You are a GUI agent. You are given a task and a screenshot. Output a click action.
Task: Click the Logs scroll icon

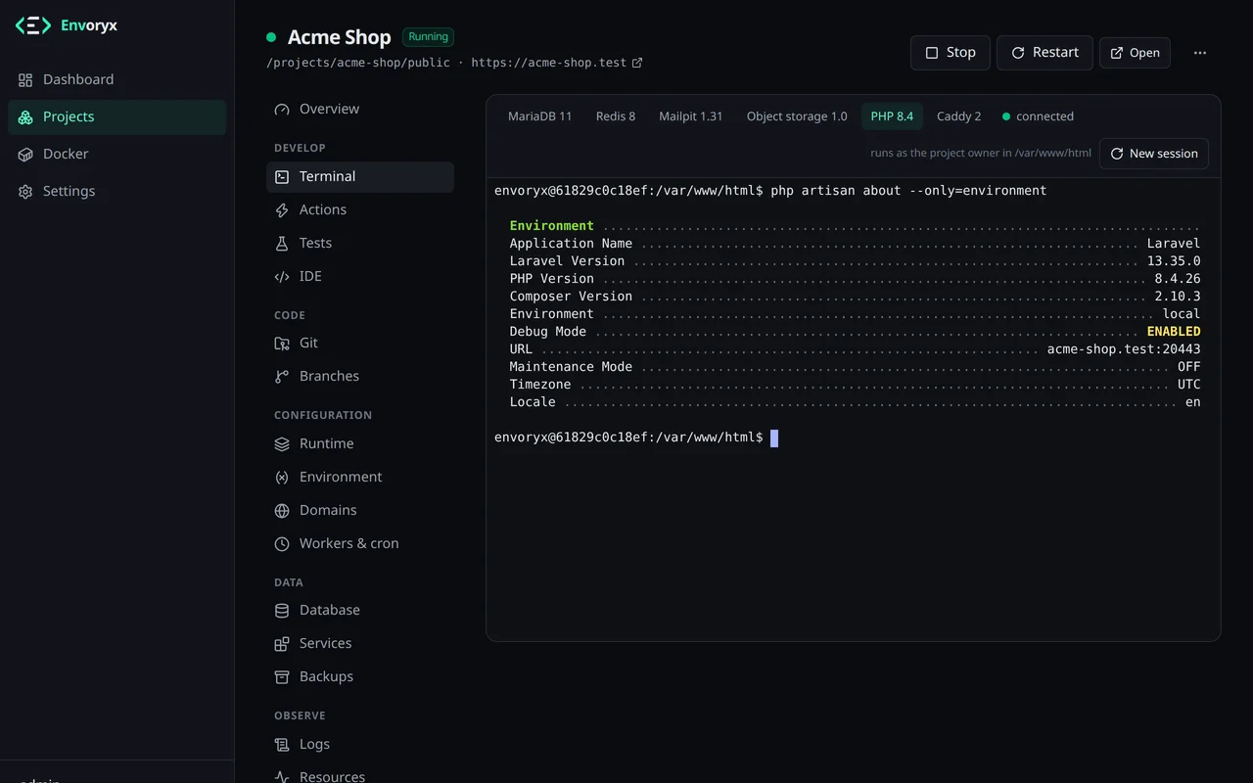pos(282,744)
